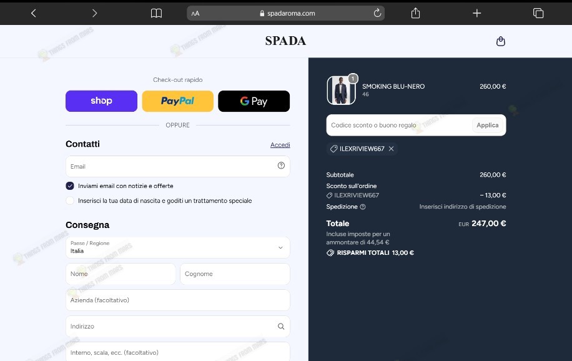Add a new tab with the plus icon
The height and width of the screenshot is (361, 572).
[477, 13]
